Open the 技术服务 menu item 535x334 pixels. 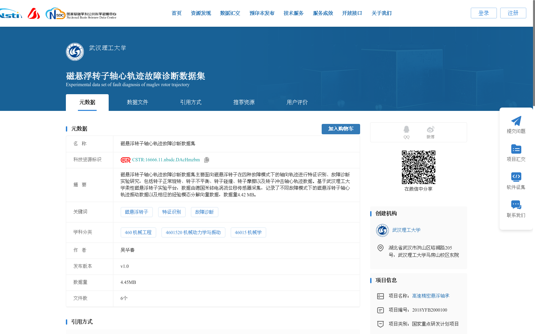[293, 13]
